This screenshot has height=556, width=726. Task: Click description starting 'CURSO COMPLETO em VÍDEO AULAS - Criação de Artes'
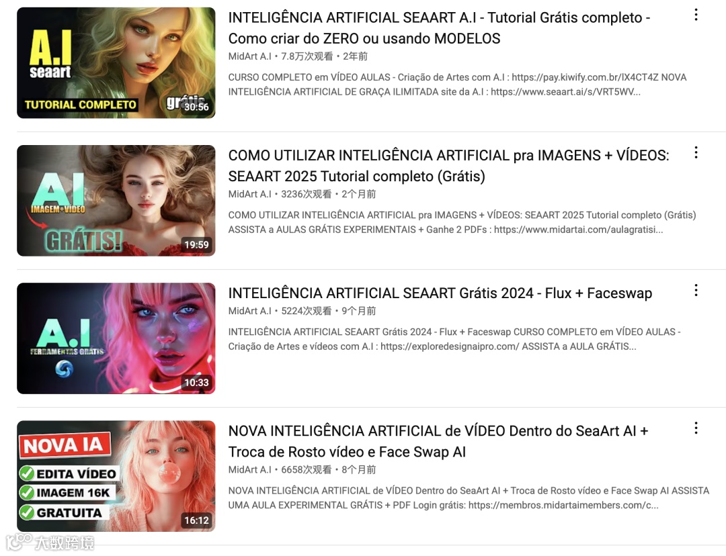point(458,85)
